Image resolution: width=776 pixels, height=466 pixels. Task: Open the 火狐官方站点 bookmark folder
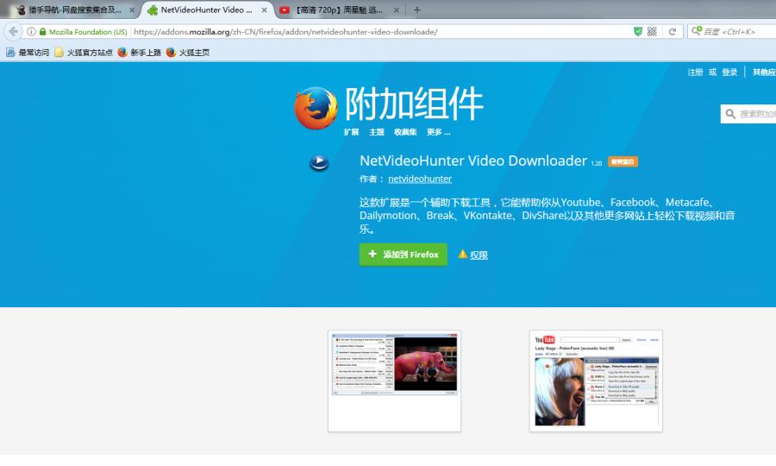click(x=84, y=53)
